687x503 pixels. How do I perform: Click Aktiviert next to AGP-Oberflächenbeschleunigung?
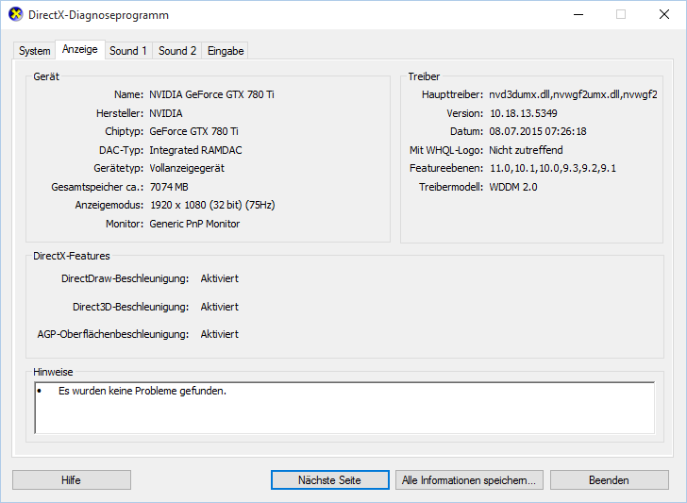(x=220, y=334)
